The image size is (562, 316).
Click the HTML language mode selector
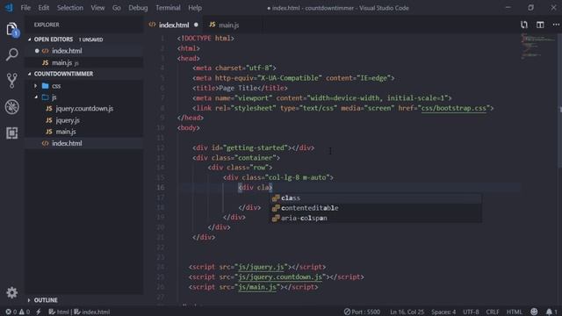[515, 312]
